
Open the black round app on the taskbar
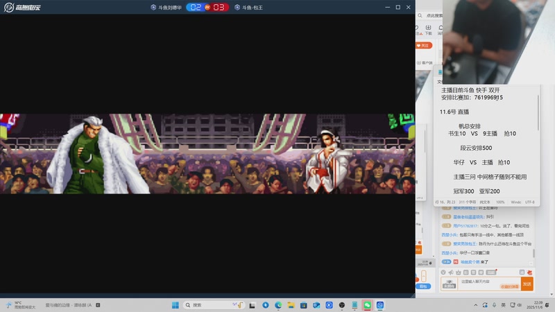pos(342,305)
